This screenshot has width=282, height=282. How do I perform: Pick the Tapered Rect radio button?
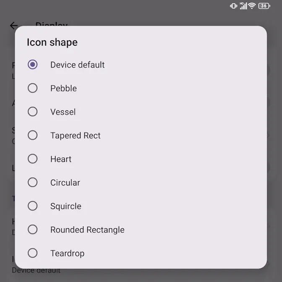(x=32, y=135)
